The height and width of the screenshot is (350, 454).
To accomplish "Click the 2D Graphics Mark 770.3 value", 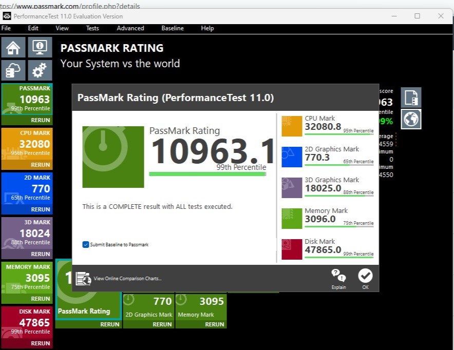I will coord(317,158).
